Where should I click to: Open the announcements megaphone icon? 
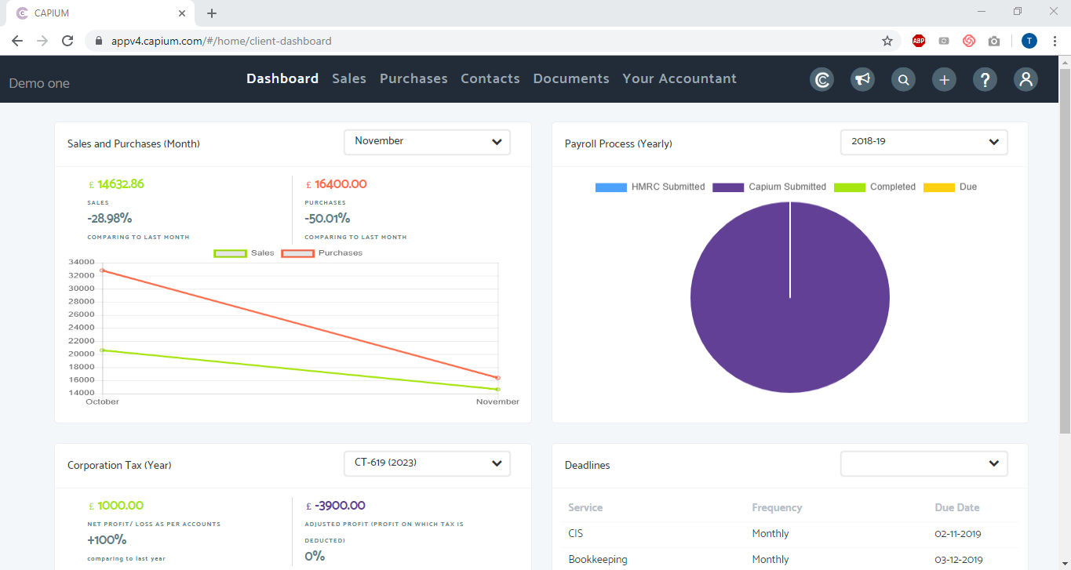point(862,79)
